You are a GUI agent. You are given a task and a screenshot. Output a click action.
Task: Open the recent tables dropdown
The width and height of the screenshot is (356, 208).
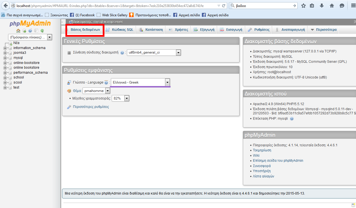(30, 37)
